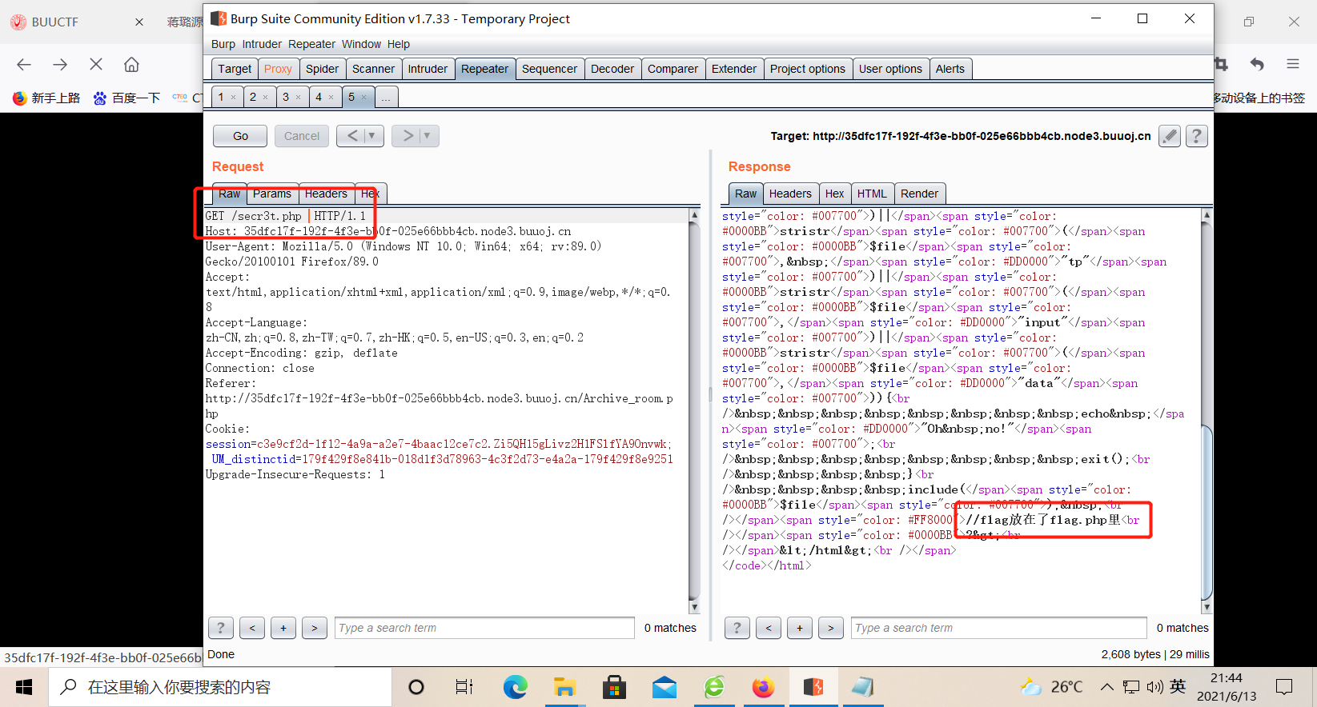Add new Repeater tab with ellipsis
The height and width of the screenshot is (707, 1317).
click(x=386, y=98)
